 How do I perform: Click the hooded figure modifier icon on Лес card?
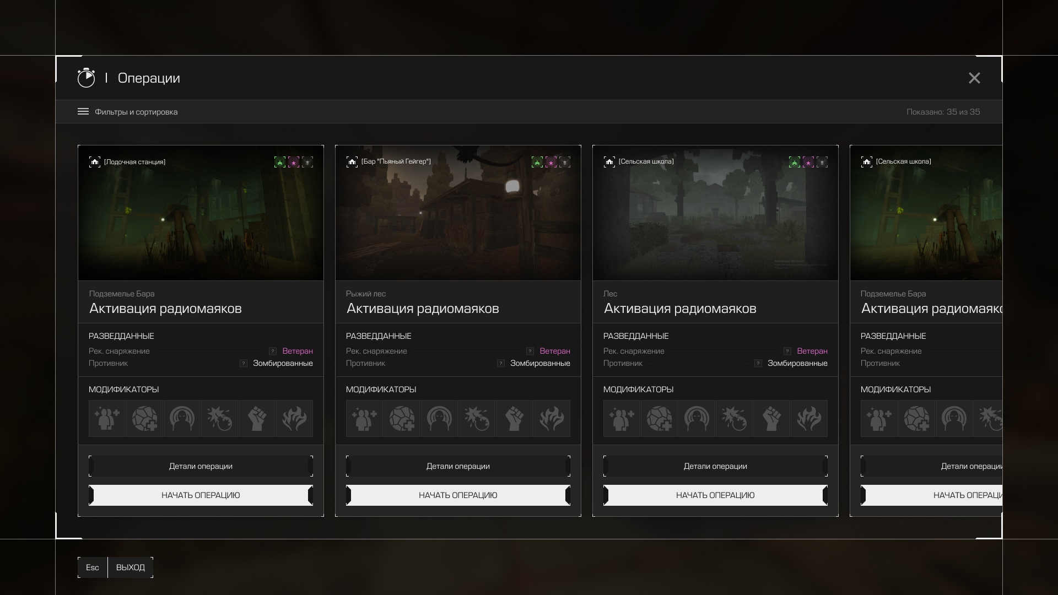tap(697, 419)
